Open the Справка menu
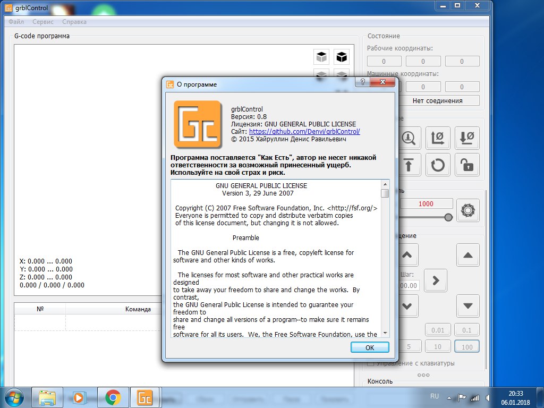The image size is (544, 408). [74, 21]
